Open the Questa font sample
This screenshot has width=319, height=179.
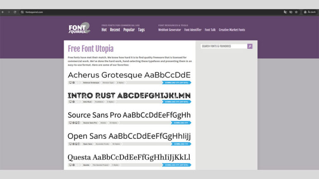(129, 157)
